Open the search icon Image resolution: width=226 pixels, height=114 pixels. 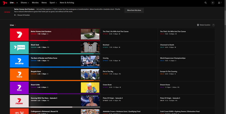pos(205,3)
